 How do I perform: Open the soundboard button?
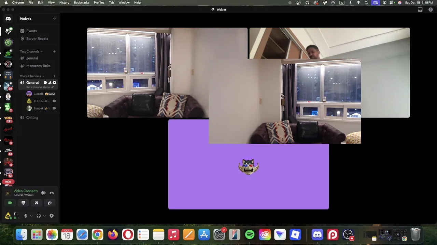pos(50,203)
